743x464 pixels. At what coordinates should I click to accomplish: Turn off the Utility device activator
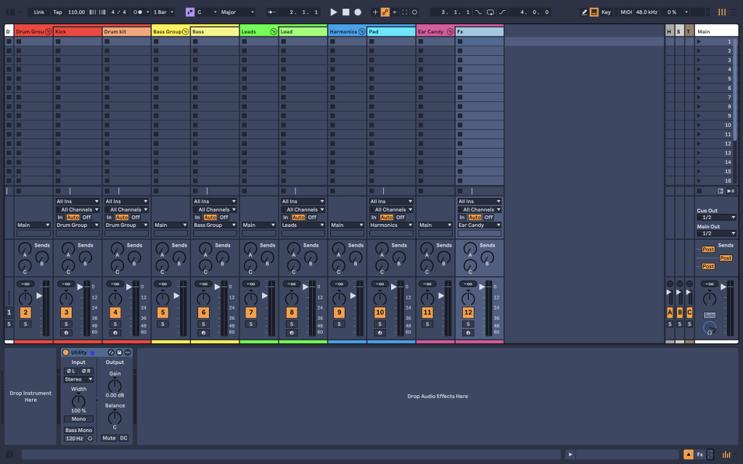[65, 352]
